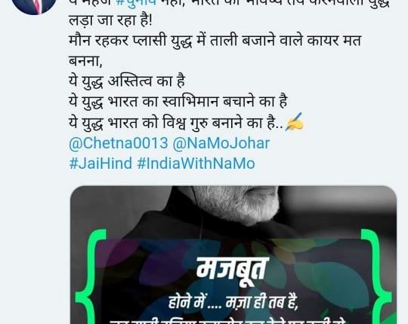Open the #चुनाव hashtag link
The image size is (408, 324).
pyautogui.click(x=136, y=3)
